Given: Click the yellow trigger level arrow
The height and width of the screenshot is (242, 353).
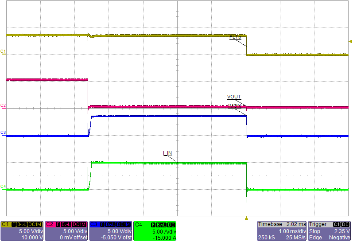Looking at the screenshot, I should tap(350, 42).
